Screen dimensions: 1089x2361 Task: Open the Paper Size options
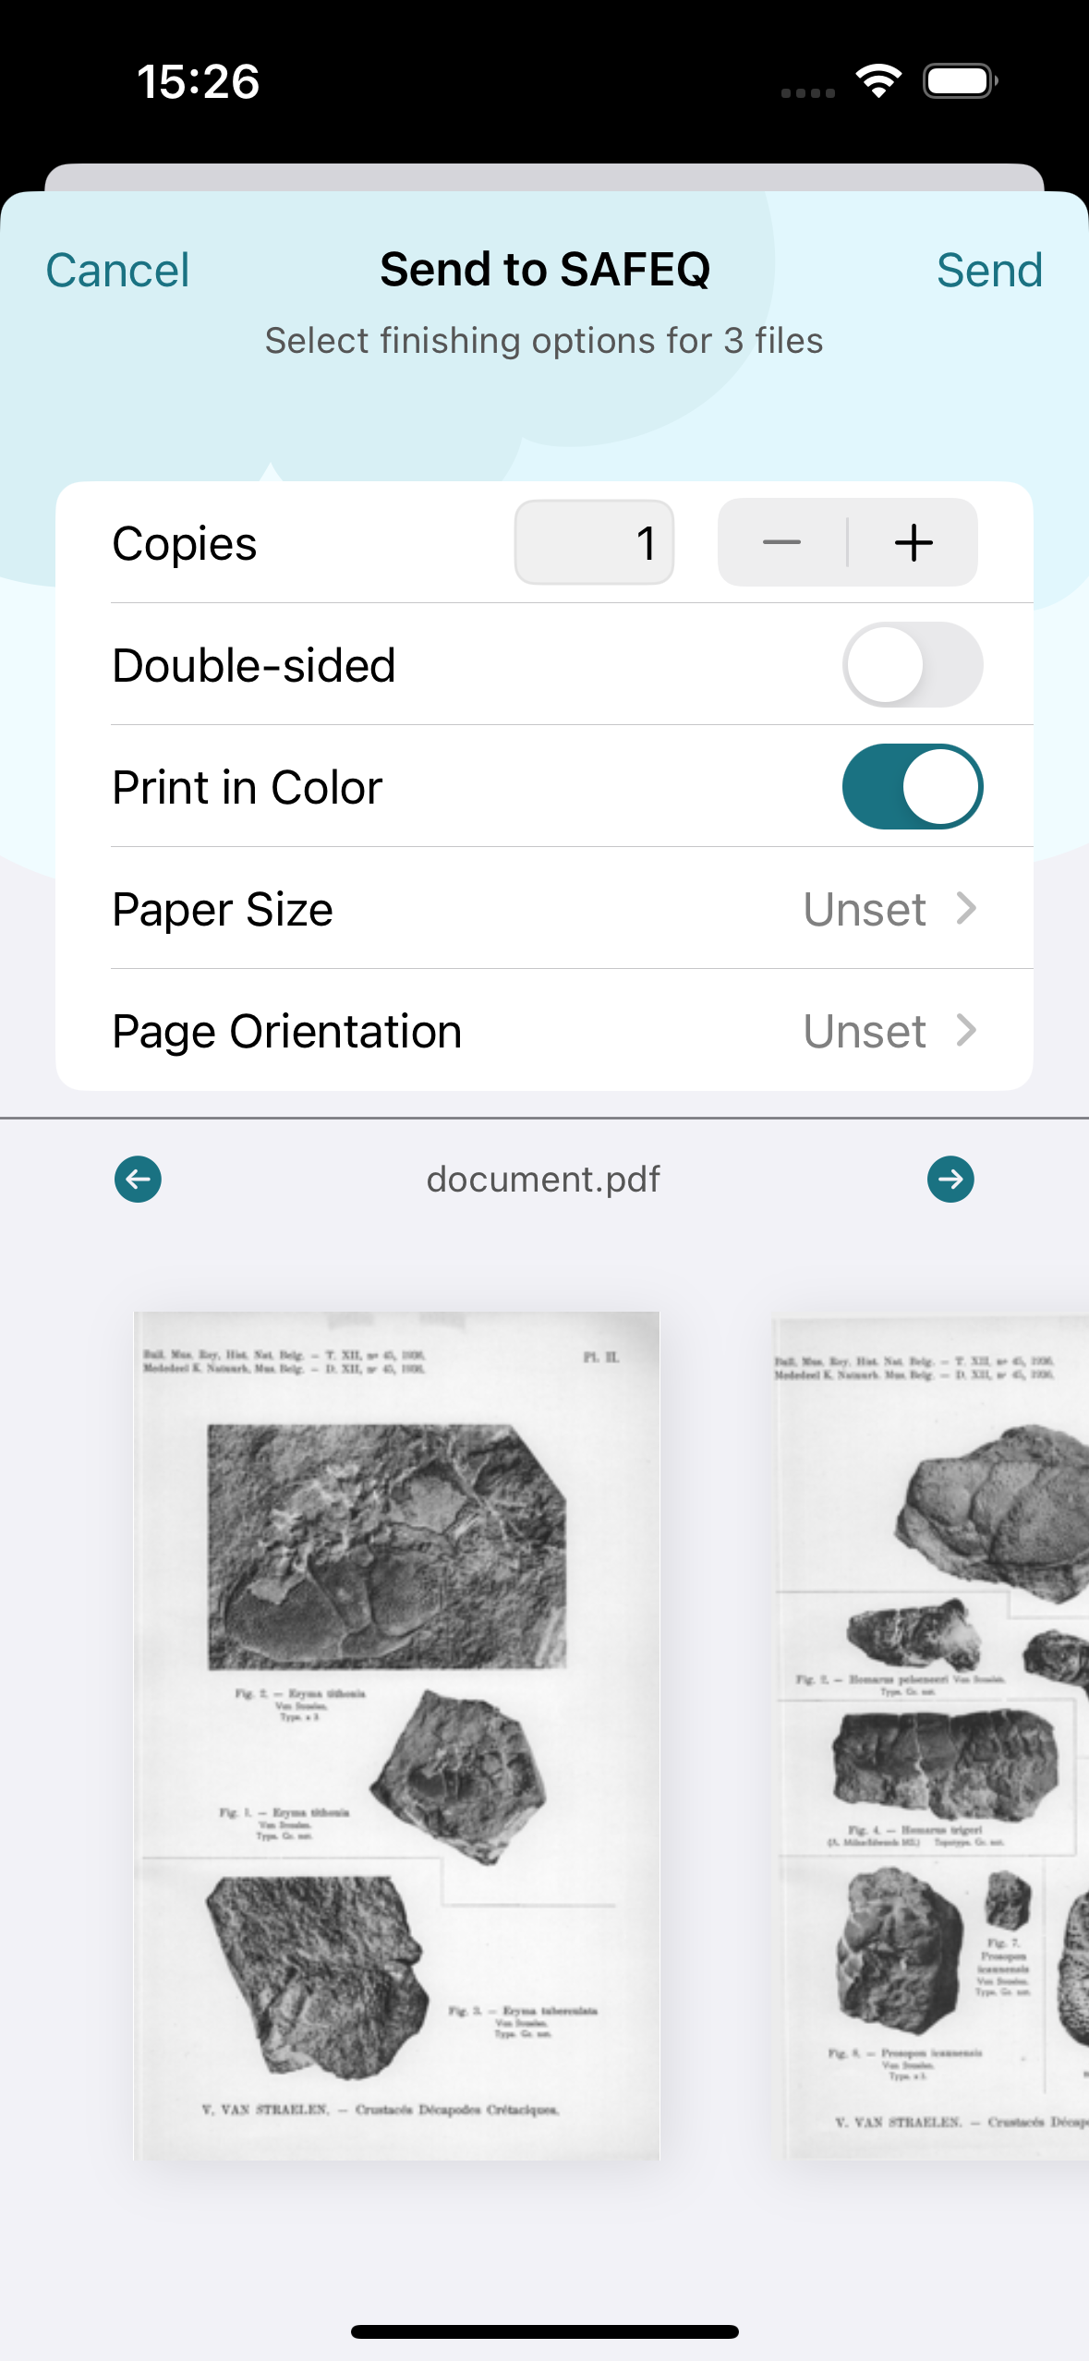[x=544, y=909]
